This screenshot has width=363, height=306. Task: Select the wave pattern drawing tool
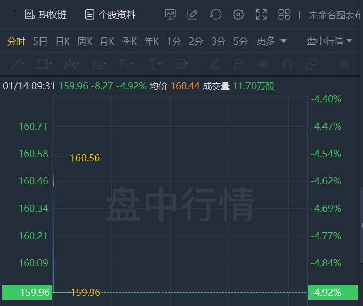pyautogui.click(x=71, y=64)
